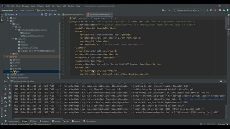
Task: Open SpannerdemoApplication run configuration dropdown
Action: [x=187, y=10]
